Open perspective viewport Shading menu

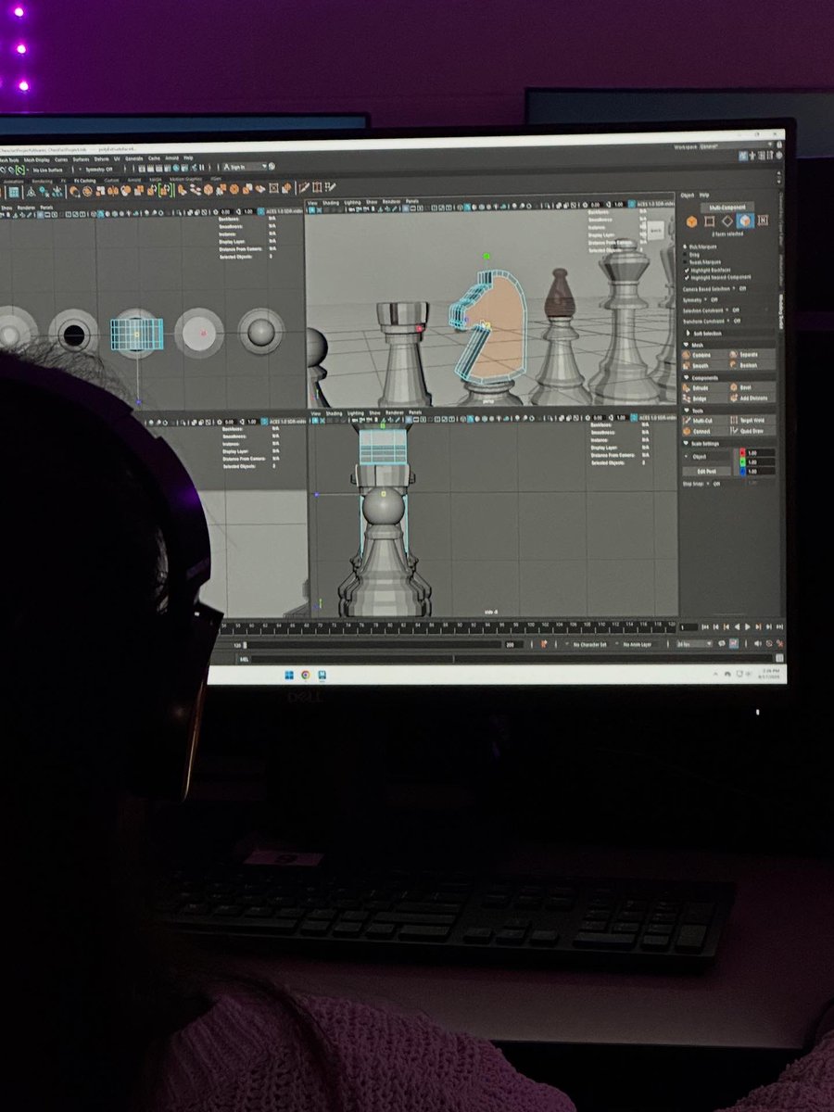331,203
